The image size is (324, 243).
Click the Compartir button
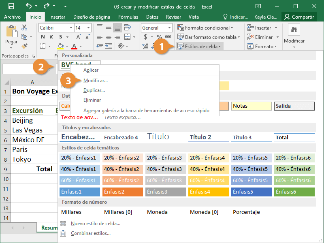[x=299, y=17]
